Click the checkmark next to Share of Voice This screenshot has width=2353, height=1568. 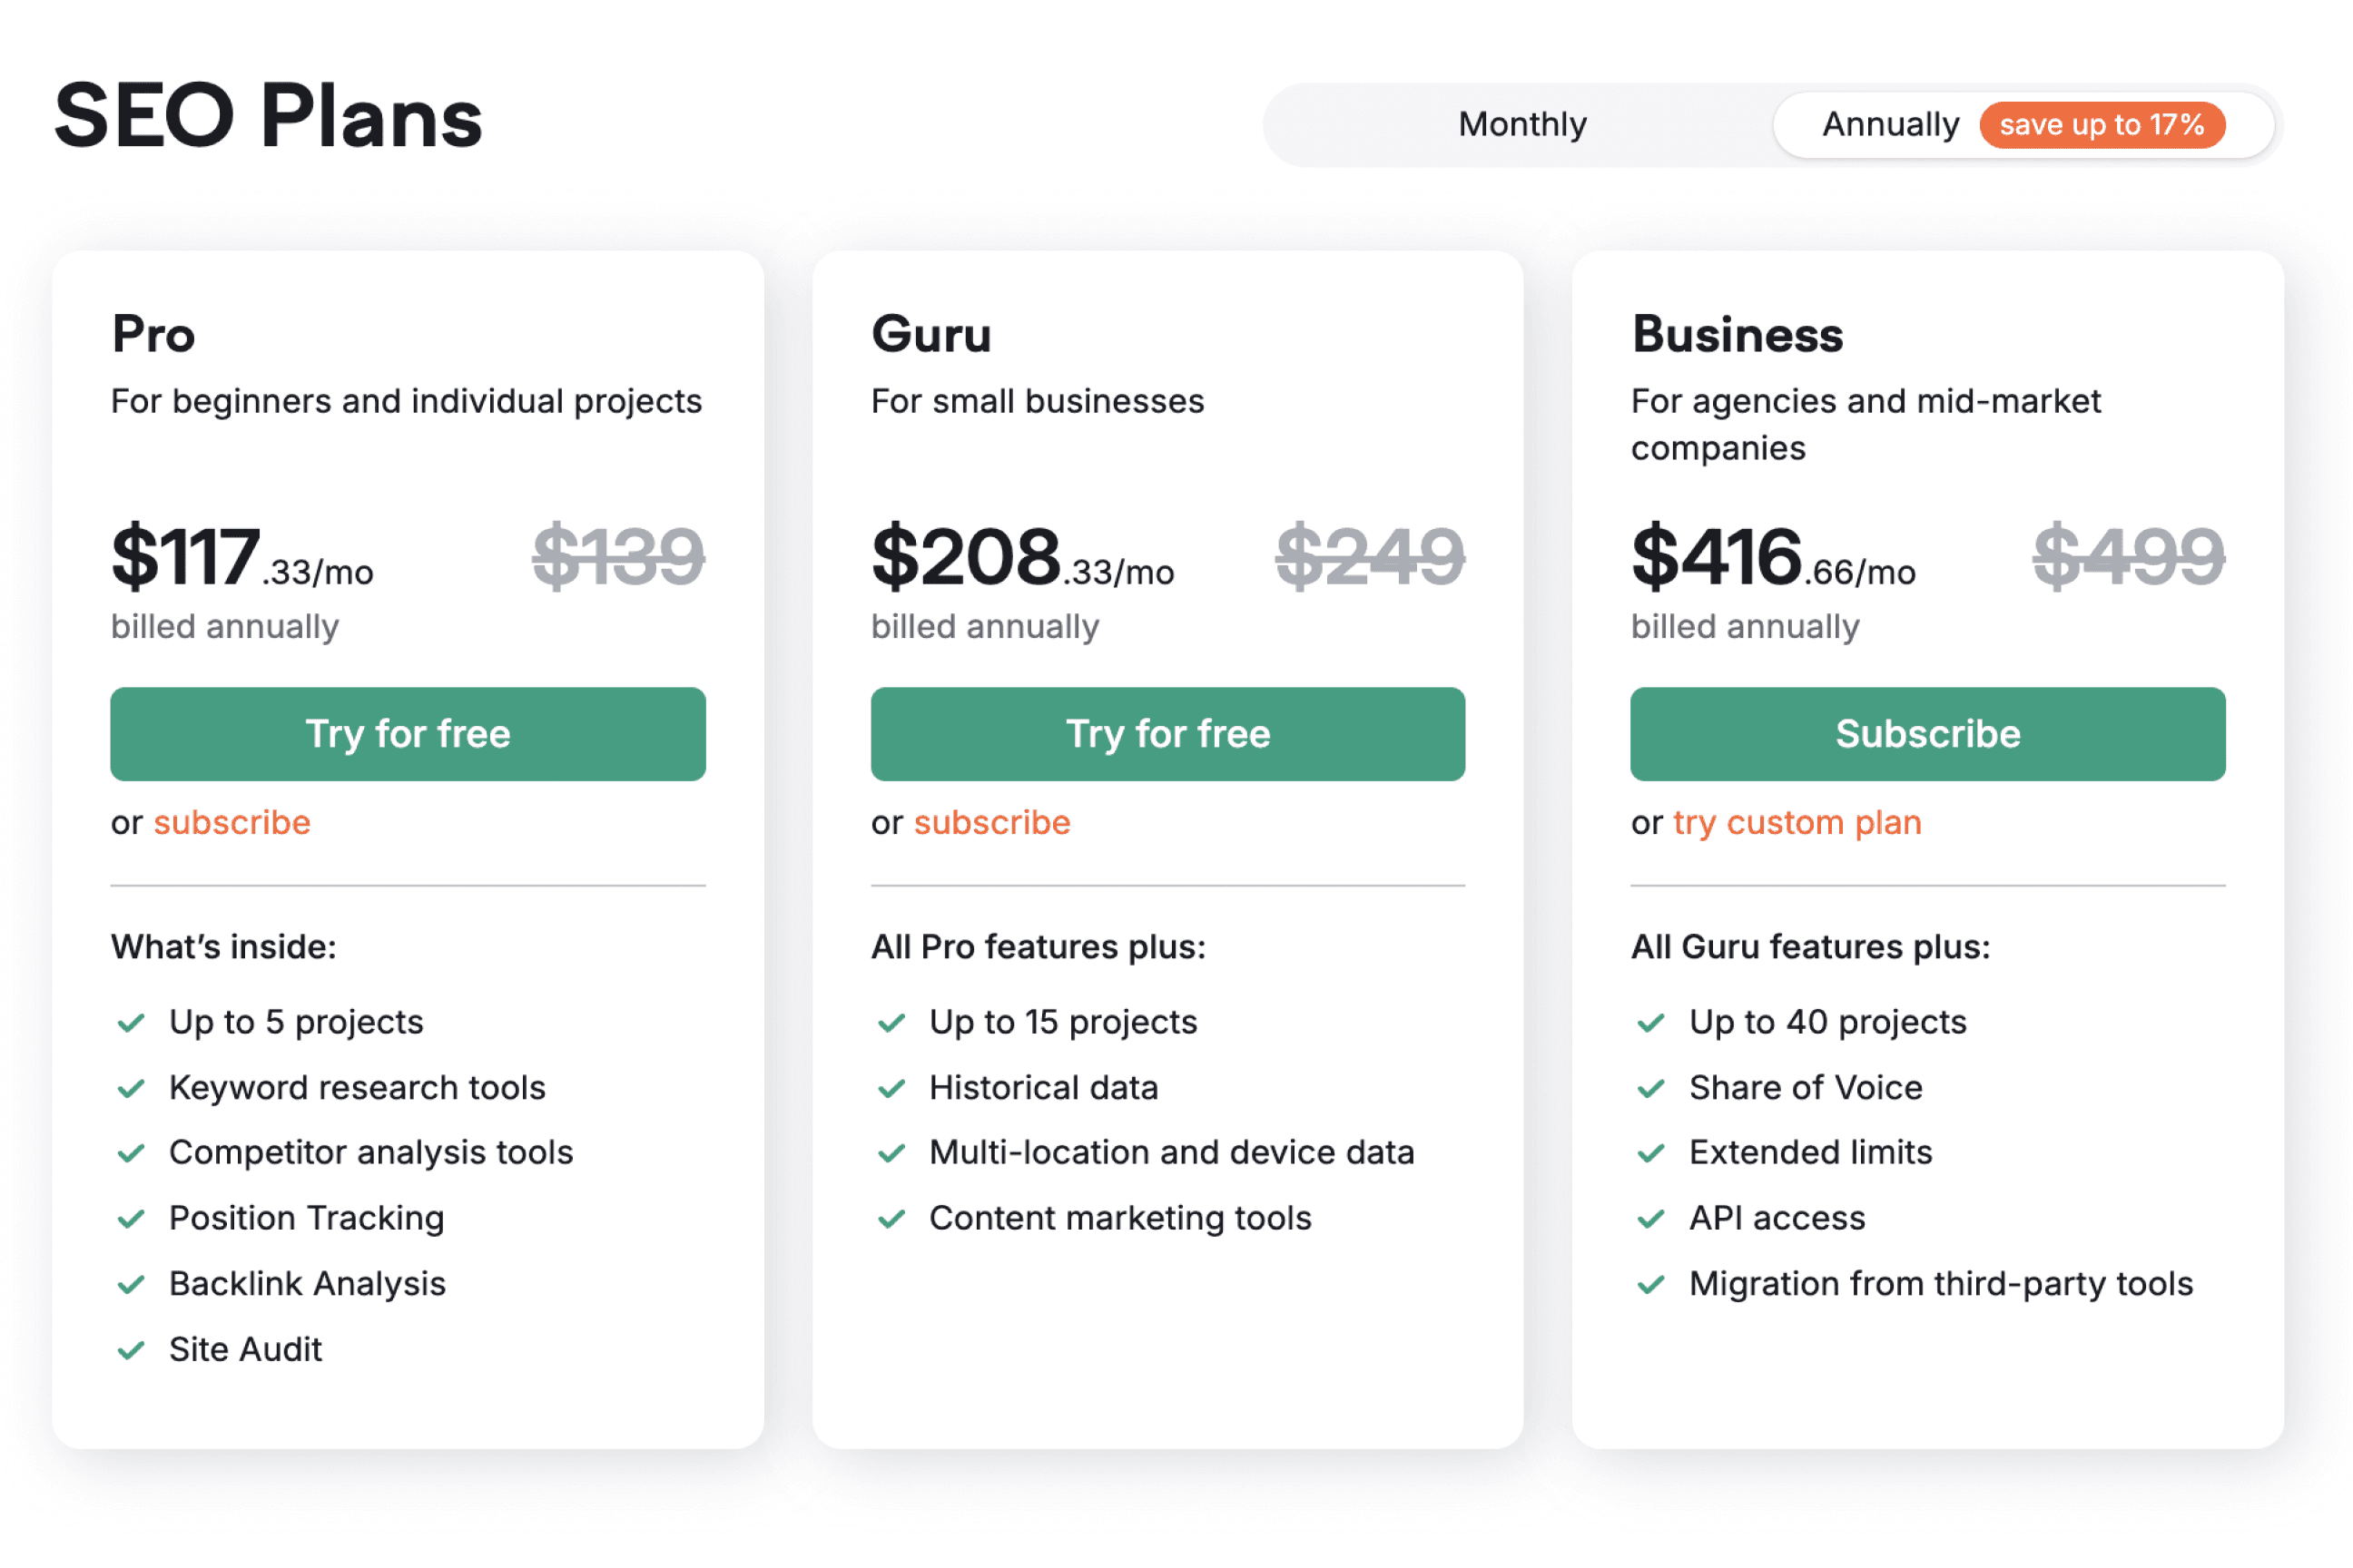click(1649, 1088)
